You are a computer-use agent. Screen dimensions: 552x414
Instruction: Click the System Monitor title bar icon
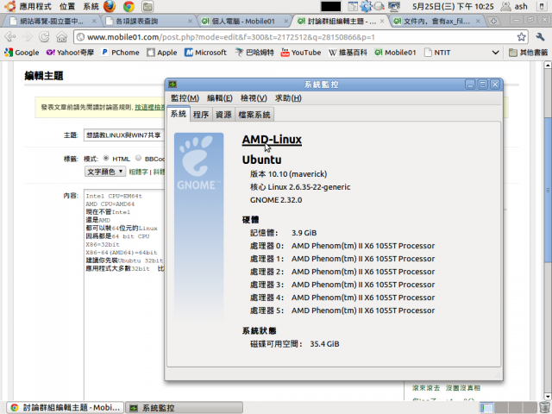(x=172, y=85)
